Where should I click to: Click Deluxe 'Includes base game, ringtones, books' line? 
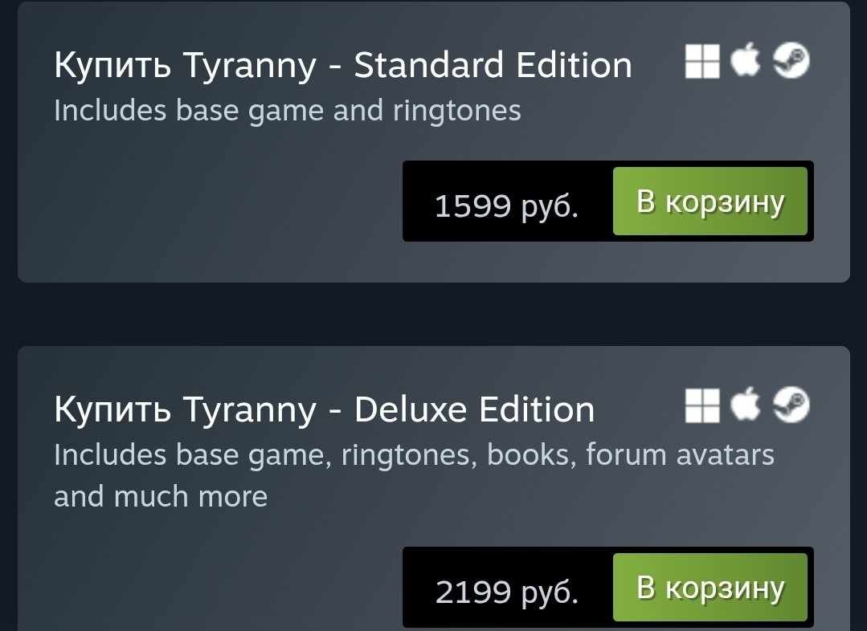[x=414, y=455]
